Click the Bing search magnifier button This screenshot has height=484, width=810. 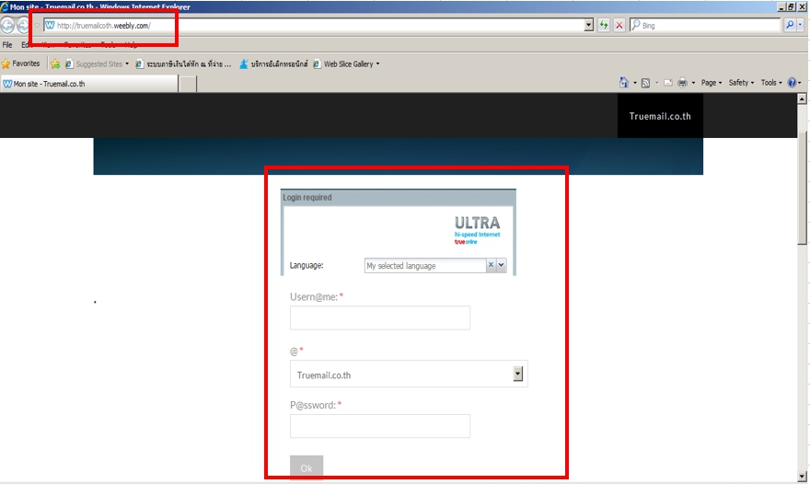pos(790,25)
